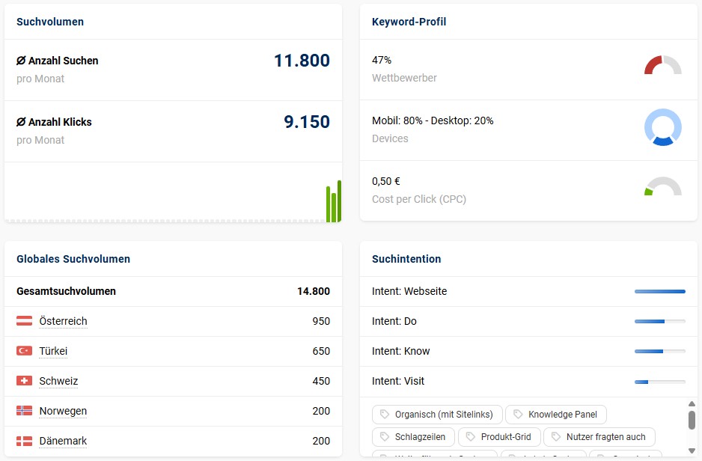Click the Austria flag icon
Viewport: 702px width, 461px height.
coord(24,321)
